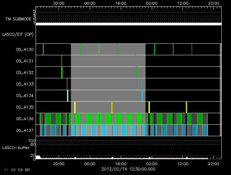
Task: Select the green C2 legend entry
Action: [x=14, y=170]
